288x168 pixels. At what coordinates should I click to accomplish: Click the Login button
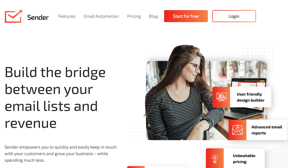click(x=234, y=16)
